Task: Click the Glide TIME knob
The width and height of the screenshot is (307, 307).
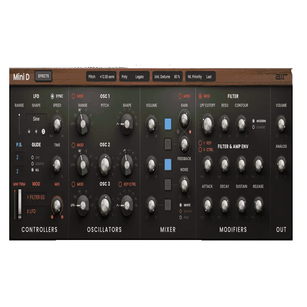Action: click(x=57, y=164)
